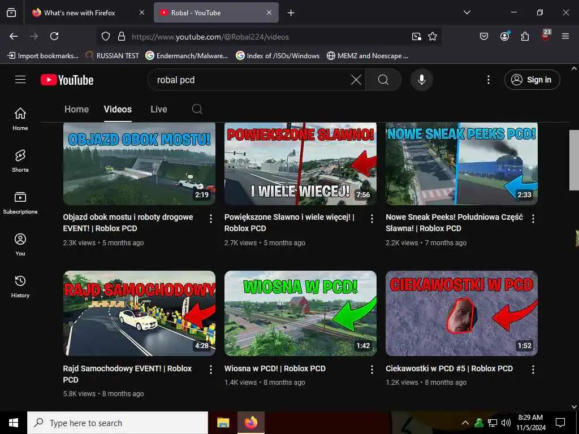Open a new tab with plus
The image size is (579, 434).
point(291,13)
